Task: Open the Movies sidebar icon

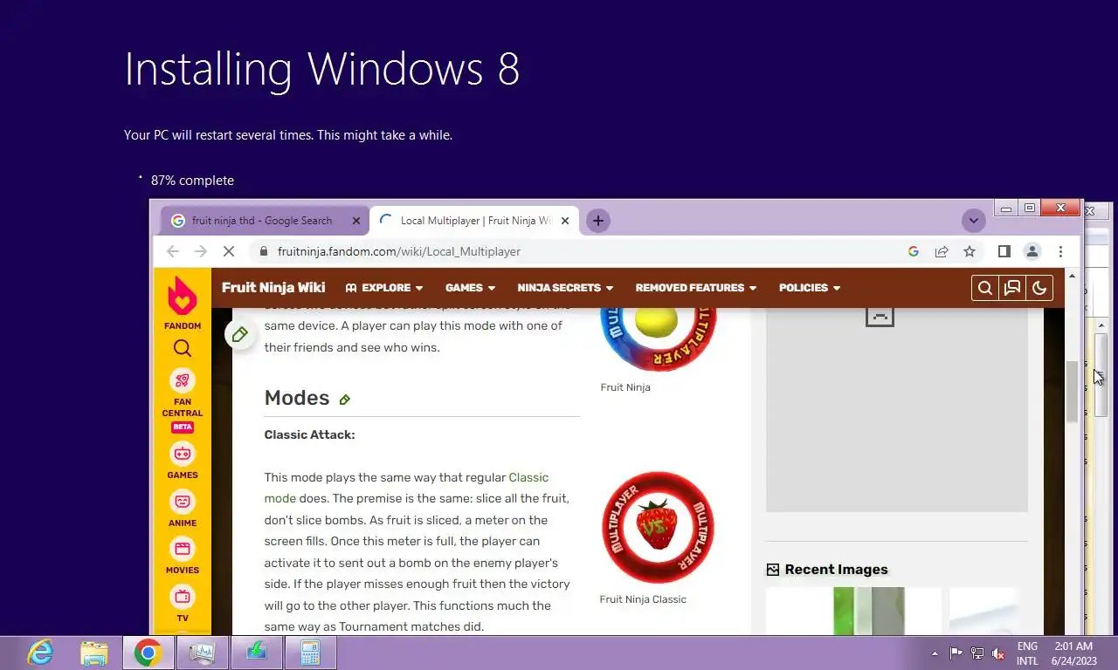Action: click(x=182, y=549)
